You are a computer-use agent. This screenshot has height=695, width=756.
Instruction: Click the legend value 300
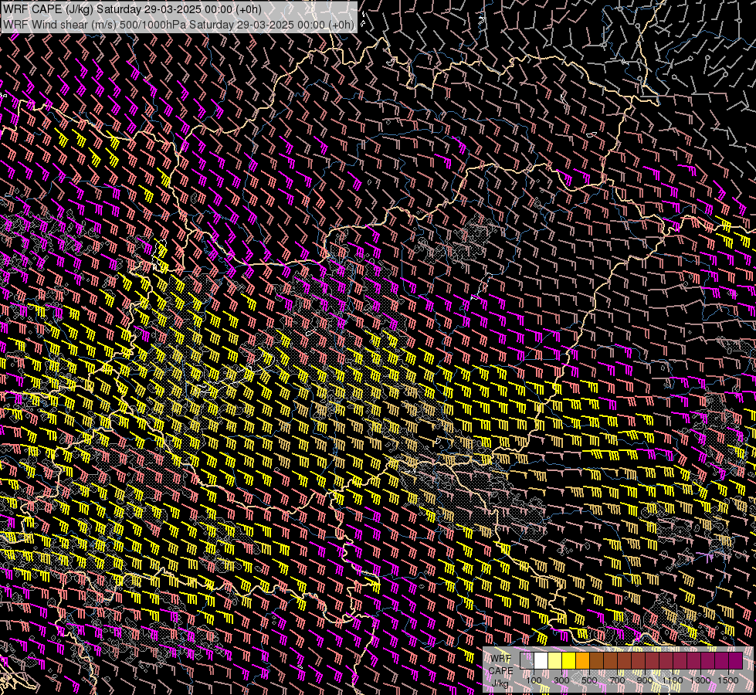click(561, 680)
